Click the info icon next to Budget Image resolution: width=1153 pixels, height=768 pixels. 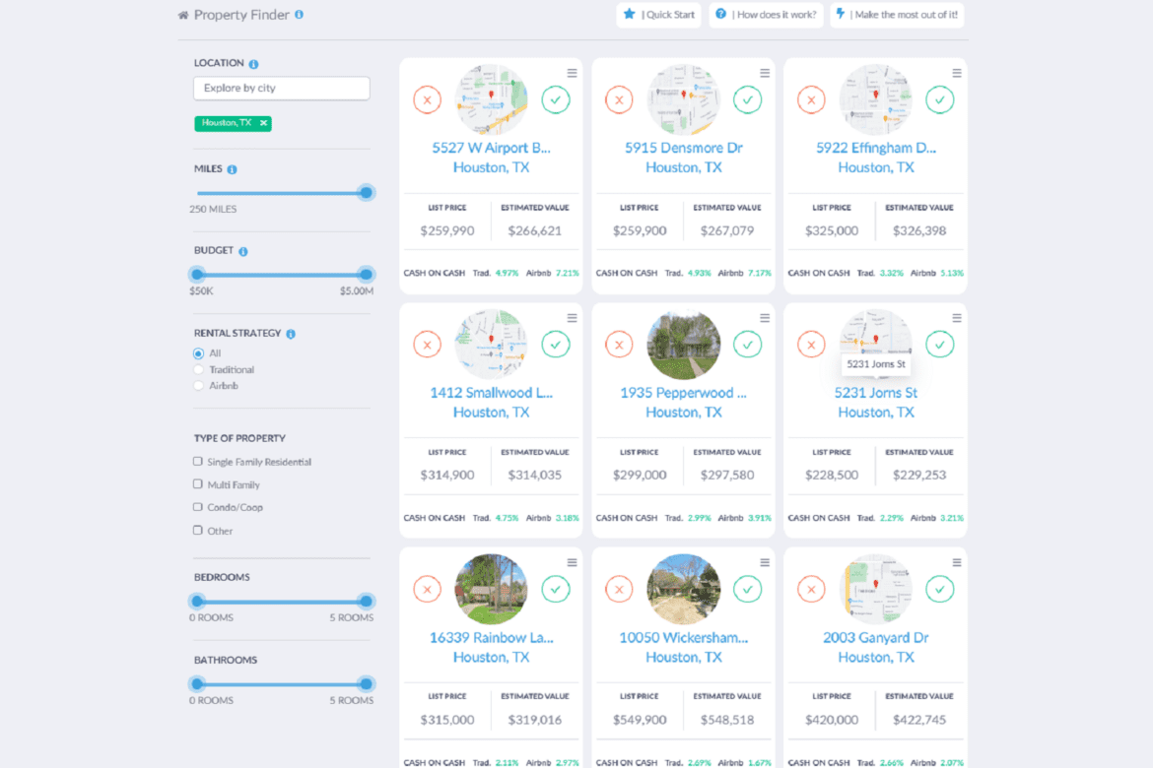[243, 252]
